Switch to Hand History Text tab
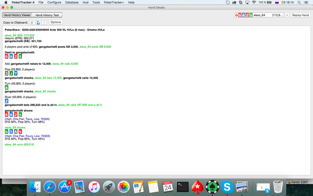 tap(47, 15)
